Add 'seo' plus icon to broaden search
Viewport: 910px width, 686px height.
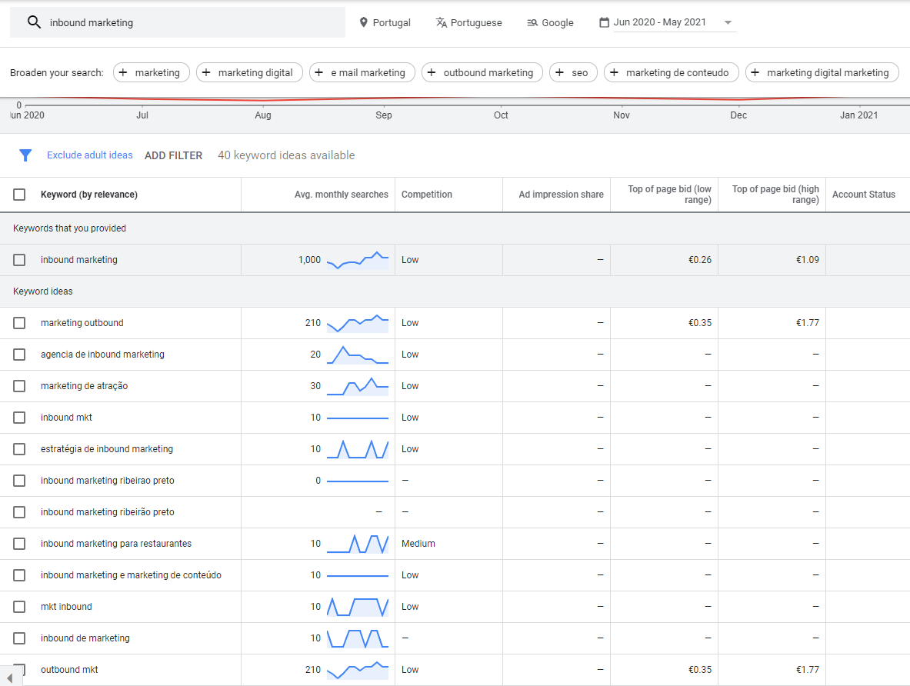pyautogui.click(x=561, y=72)
